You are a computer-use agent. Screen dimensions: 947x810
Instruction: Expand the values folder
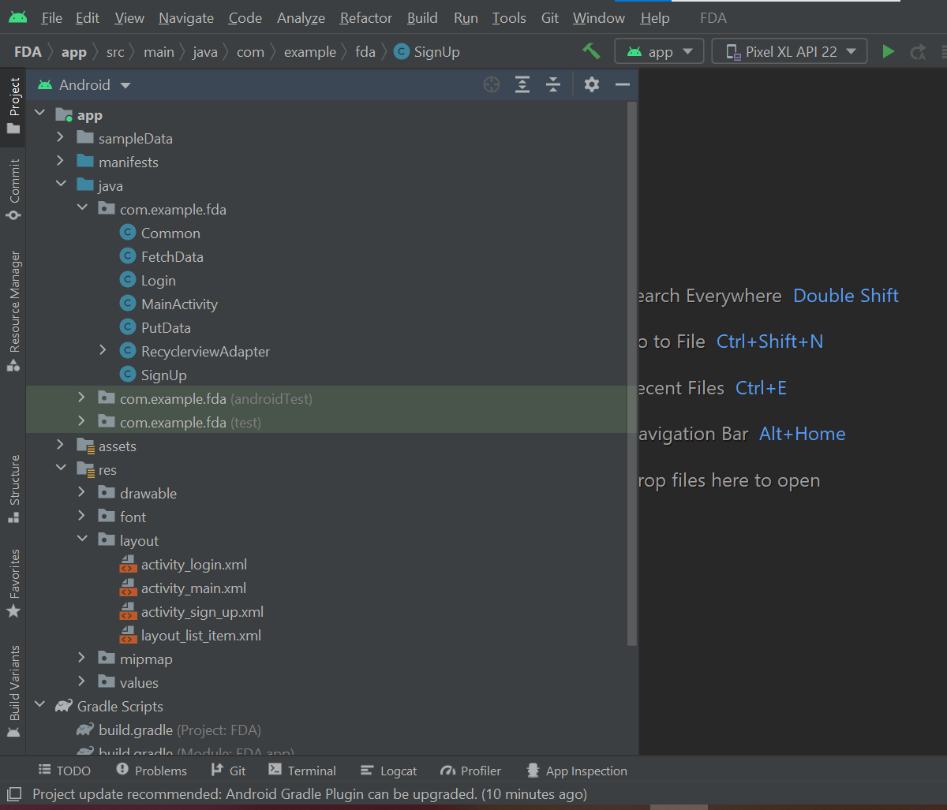82,682
